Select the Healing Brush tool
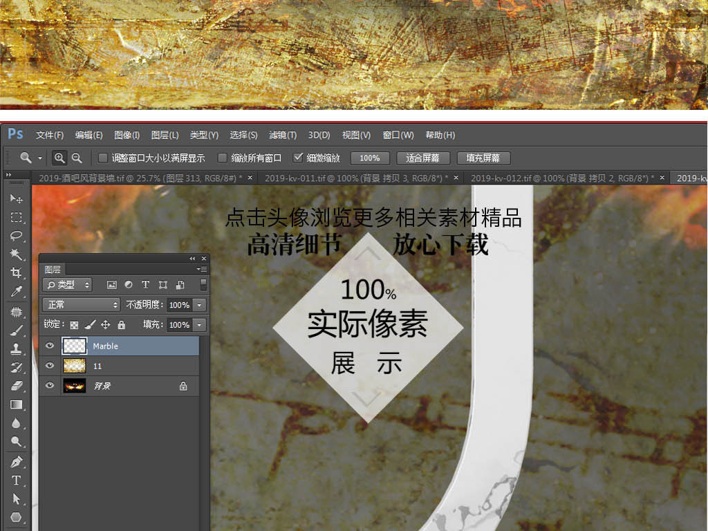The width and height of the screenshot is (708, 531). (x=17, y=312)
